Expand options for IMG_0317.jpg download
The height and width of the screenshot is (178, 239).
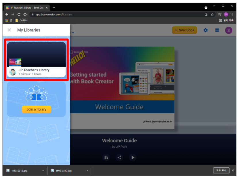87,171
